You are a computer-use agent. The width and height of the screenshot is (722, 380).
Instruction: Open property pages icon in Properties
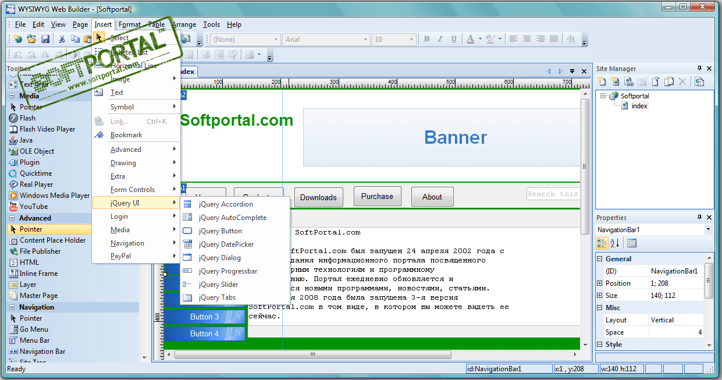(632, 243)
